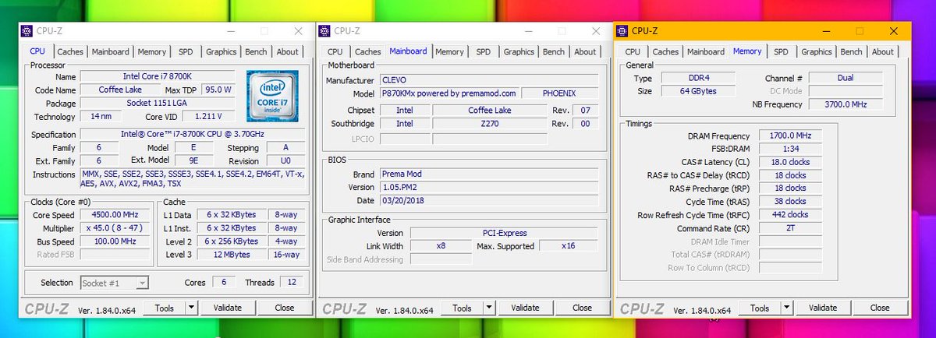Click the Southbridge value Z270
Viewport: 936px width, 338px height.
(491, 123)
